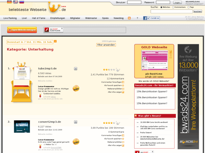Open Empfehlungen menu item
Image resolution: width=205 pixels, height=153 pixels.
[58, 18]
